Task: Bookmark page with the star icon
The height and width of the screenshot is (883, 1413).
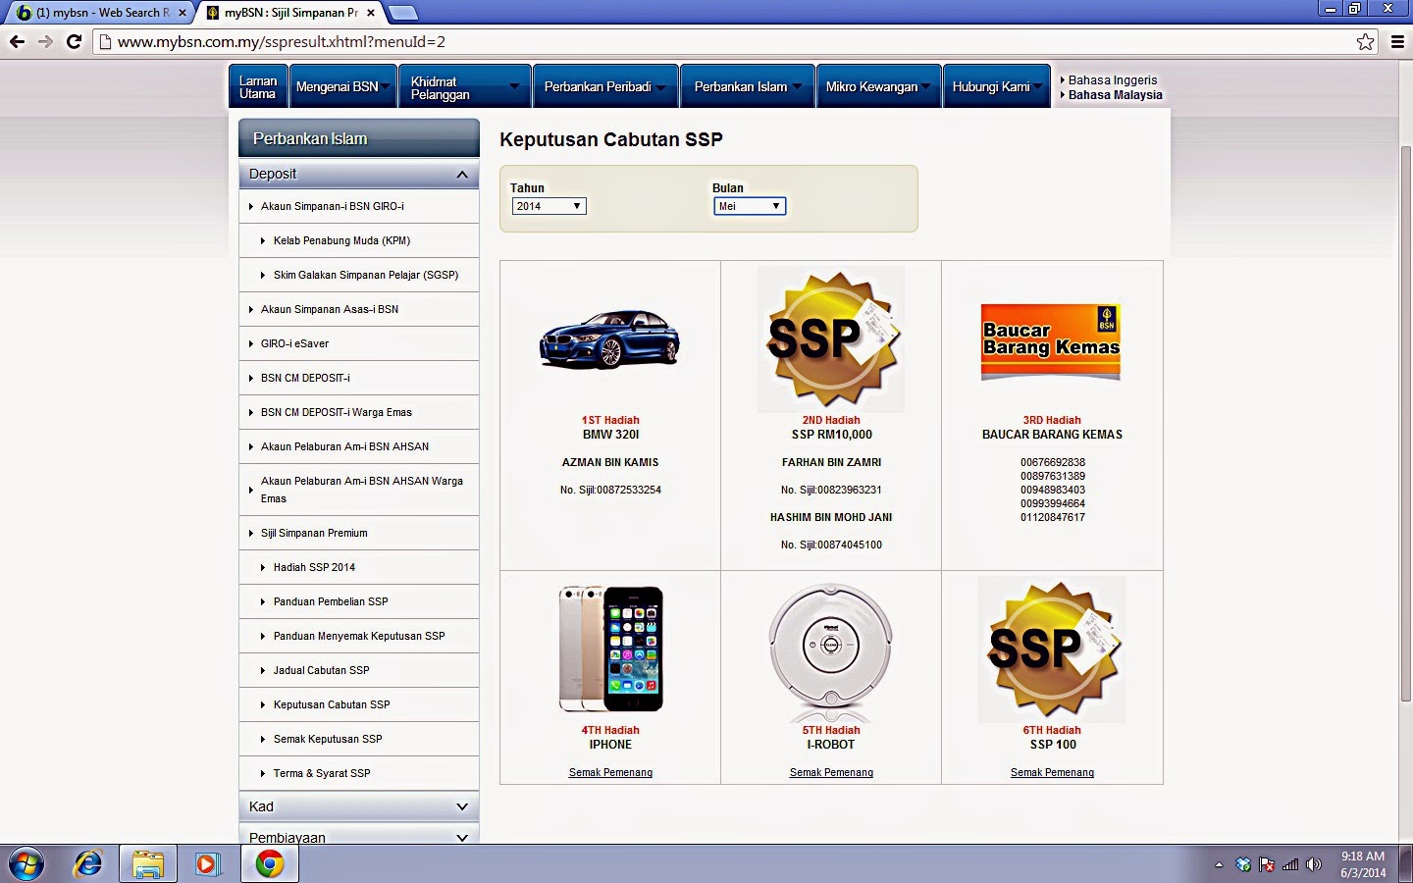Action: click(x=1365, y=41)
